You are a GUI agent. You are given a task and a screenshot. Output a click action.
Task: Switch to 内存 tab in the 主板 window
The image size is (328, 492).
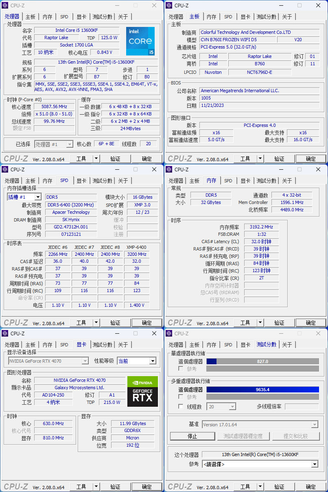pos(212,17)
